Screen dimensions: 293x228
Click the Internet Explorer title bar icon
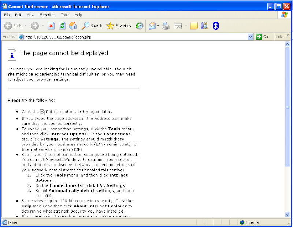click(x=4, y=6)
